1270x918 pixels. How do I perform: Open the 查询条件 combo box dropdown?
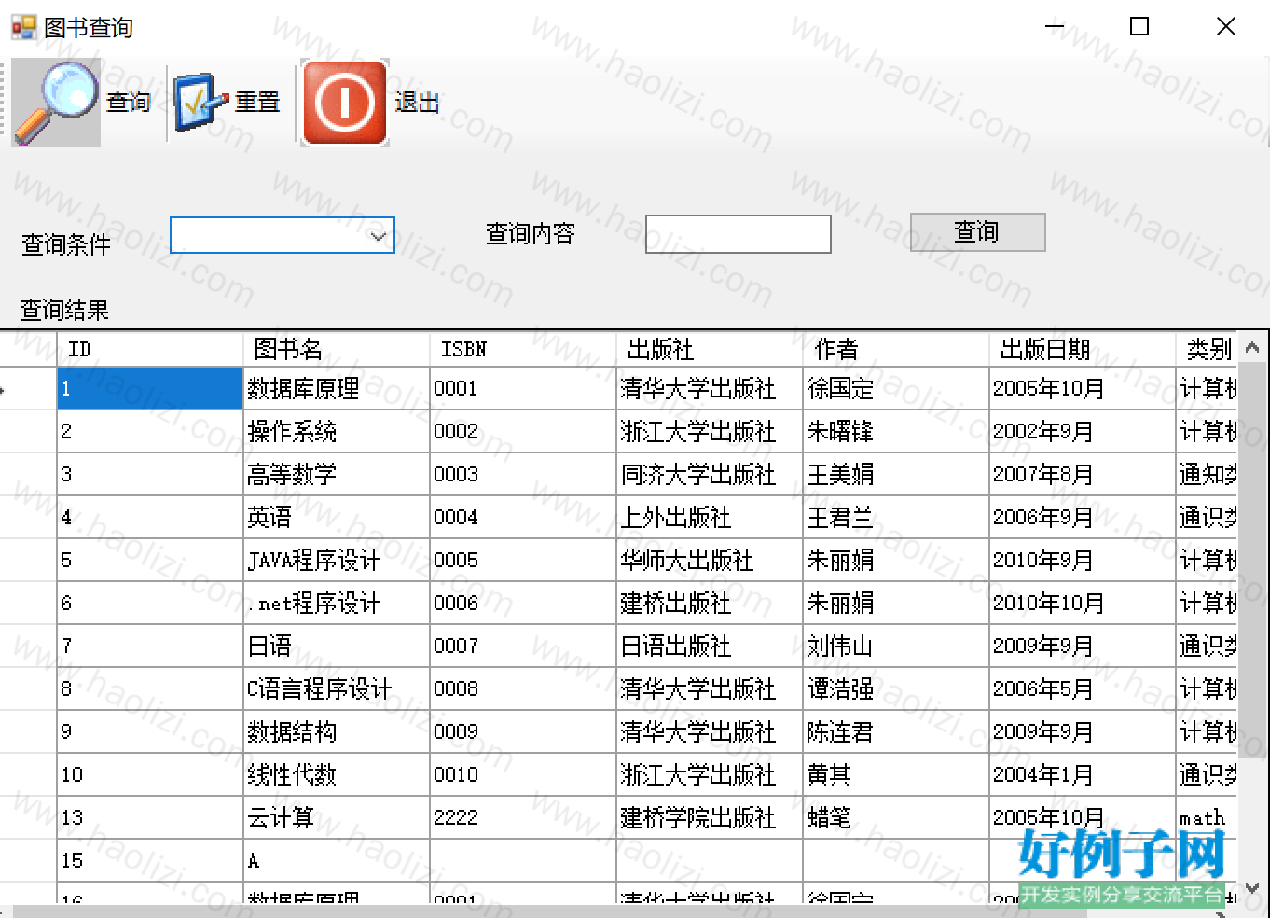(x=378, y=236)
